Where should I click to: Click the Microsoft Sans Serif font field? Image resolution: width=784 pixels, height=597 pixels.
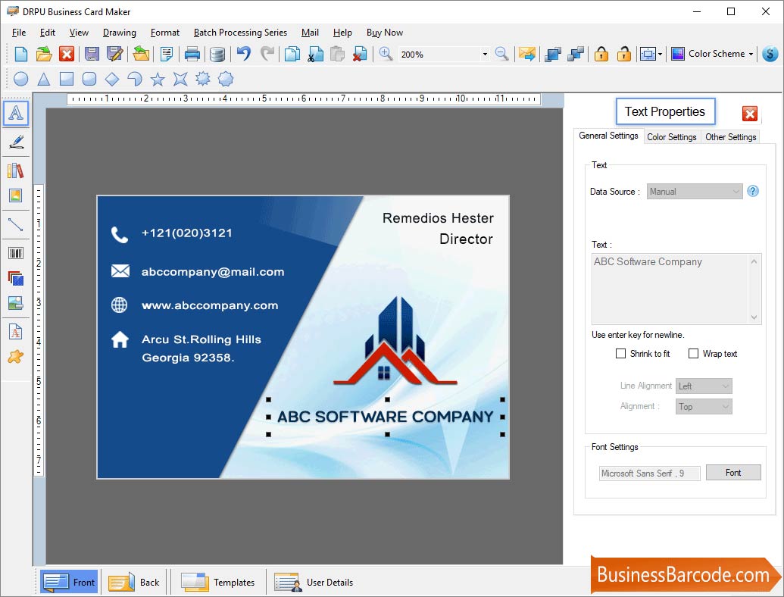click(649, 473)
